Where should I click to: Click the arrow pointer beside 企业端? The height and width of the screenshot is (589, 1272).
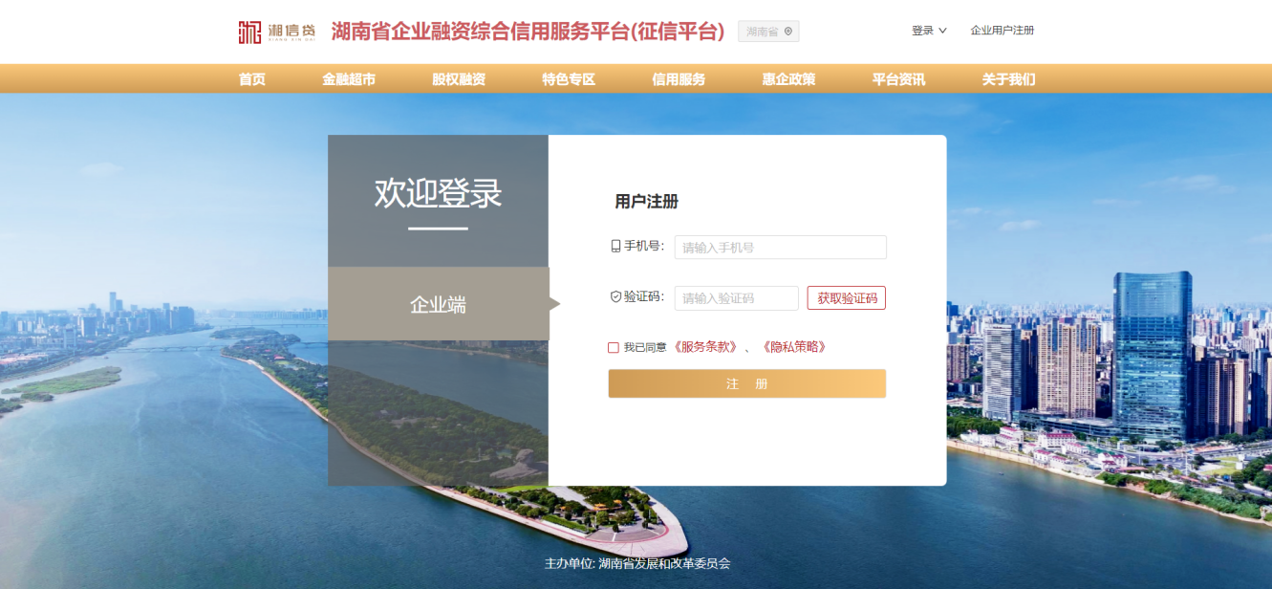pos(554,304)
